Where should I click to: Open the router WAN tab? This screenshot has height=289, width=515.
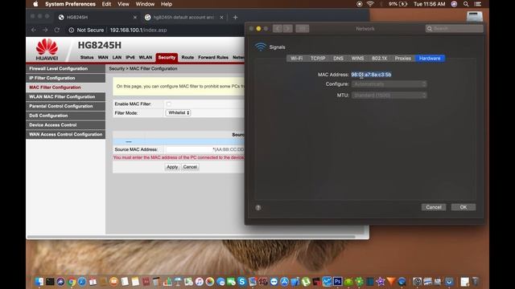103,57
